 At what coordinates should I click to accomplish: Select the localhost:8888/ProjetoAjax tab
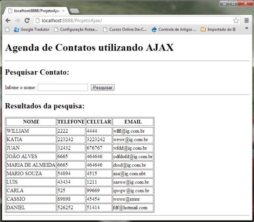[x=37, y=11]
